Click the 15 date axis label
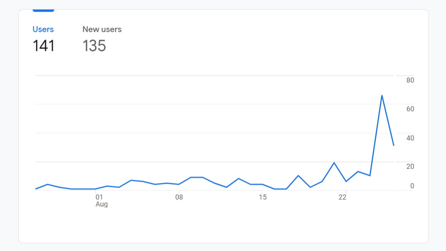This screenshot has width=446, height=251. coord(263,197)
